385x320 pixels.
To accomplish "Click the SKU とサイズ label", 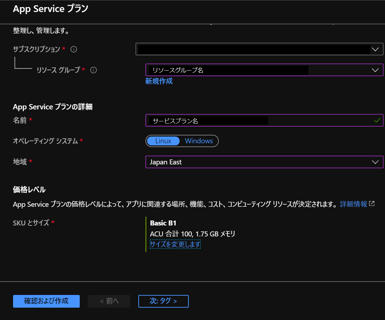I will click(31, 223).
